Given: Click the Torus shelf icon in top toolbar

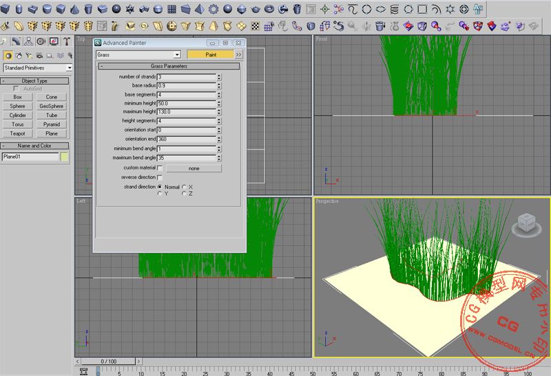Looking at the screenshot, I should pyautogui.click(x=269, y=9).
